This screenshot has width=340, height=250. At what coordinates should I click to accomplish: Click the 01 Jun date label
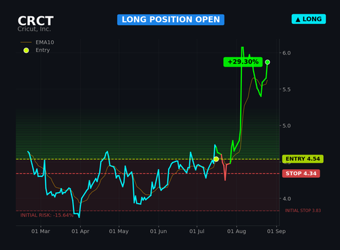158,231
